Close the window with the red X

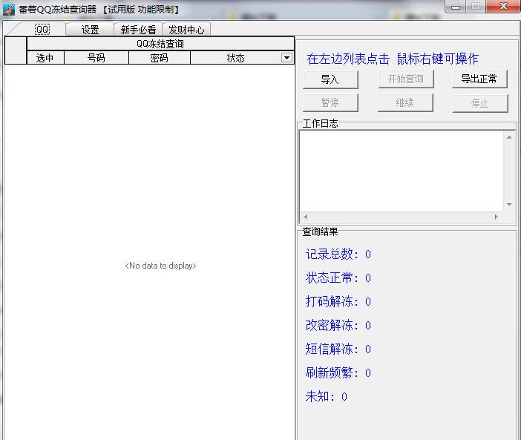tap(503, 7)
